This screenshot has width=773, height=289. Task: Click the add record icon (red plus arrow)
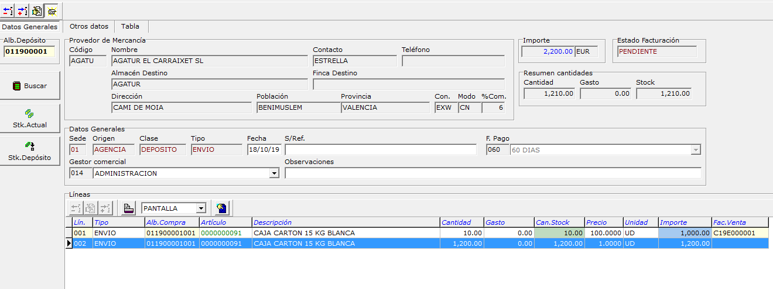[23, 10]
